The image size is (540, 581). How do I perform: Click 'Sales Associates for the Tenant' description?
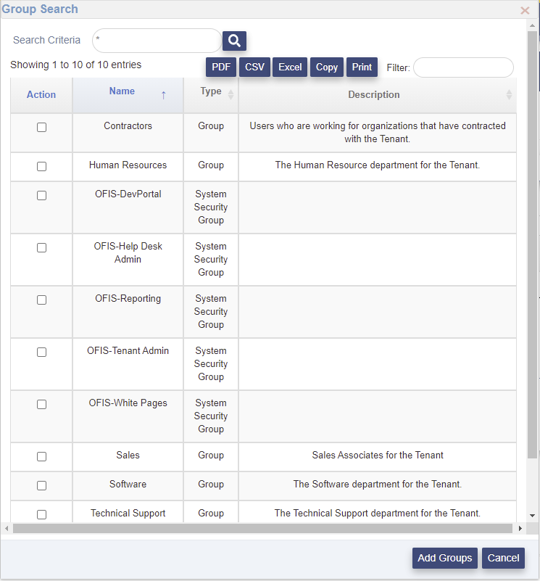point(378,456)
